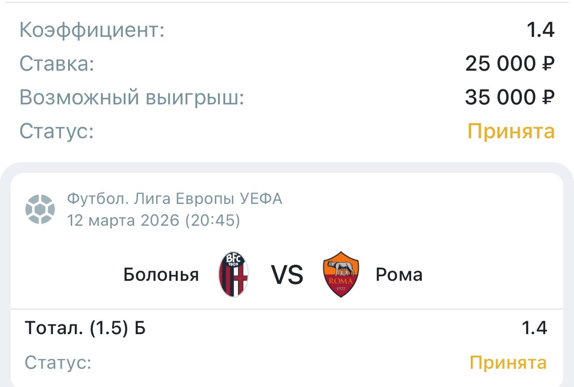Select the Ставка label
This screenshot has height=387, width=574.
(57, 64)
